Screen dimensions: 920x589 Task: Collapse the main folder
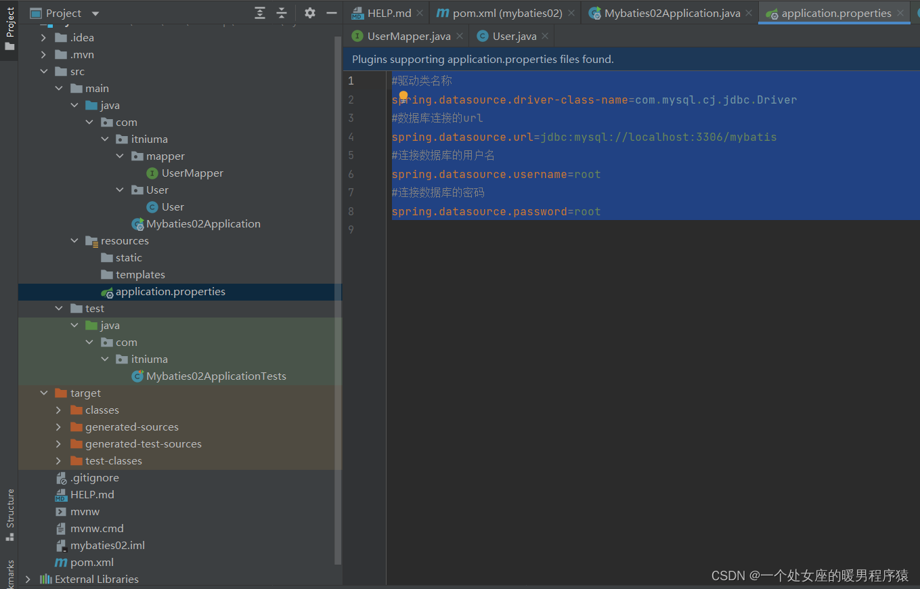[59, 89]
